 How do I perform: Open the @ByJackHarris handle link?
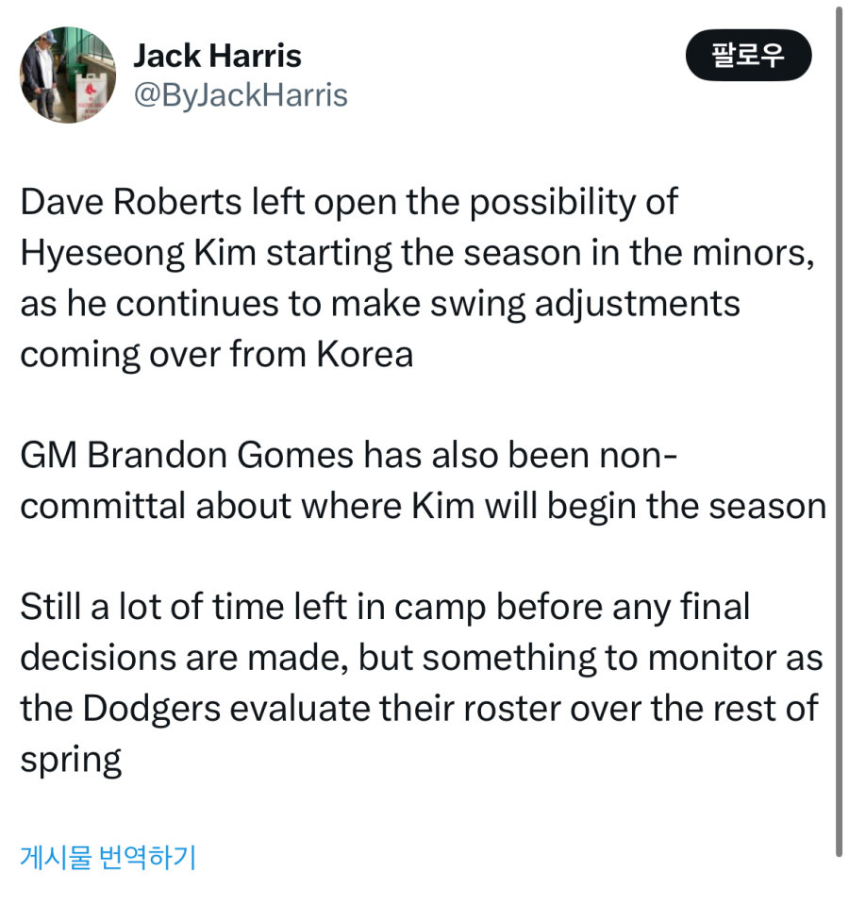(241, 95)
